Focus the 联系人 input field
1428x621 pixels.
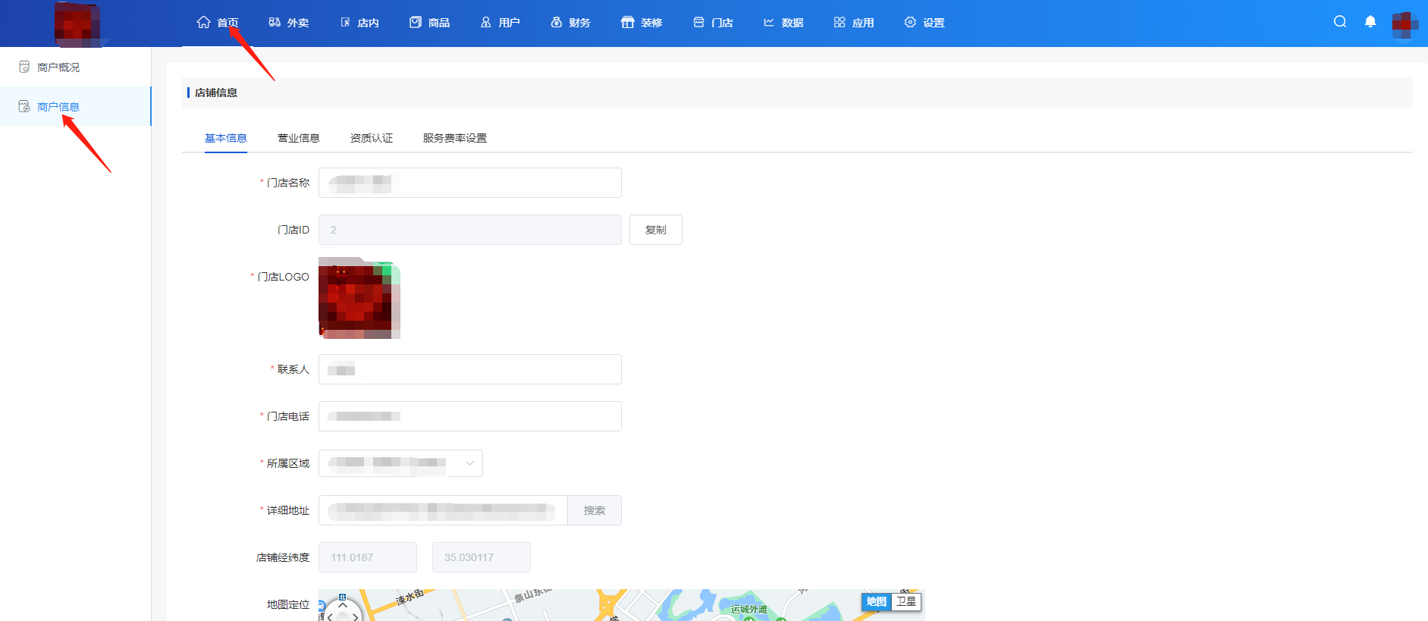click(470, 369)
